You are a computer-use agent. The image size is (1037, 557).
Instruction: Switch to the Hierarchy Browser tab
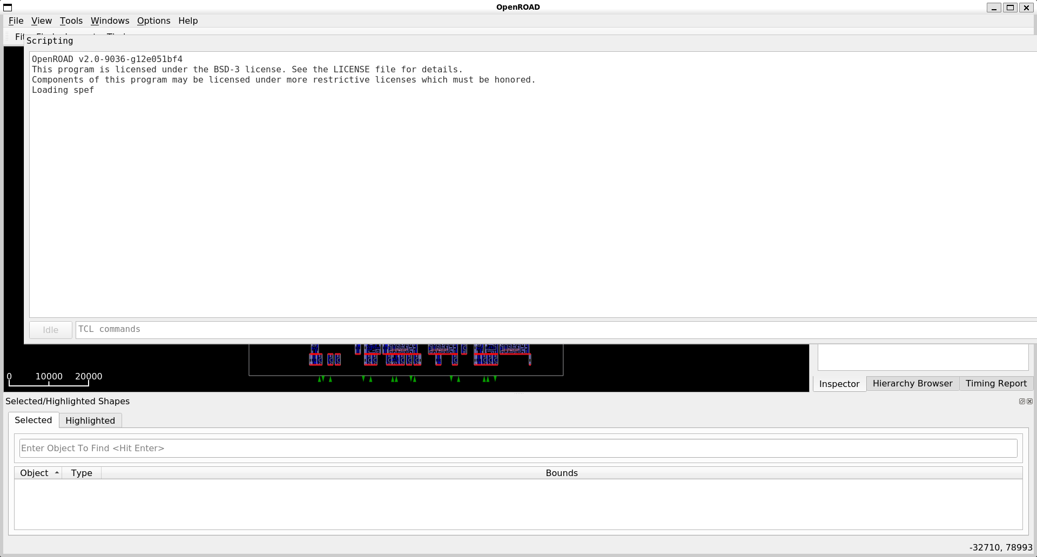click(x=913, y=383)
